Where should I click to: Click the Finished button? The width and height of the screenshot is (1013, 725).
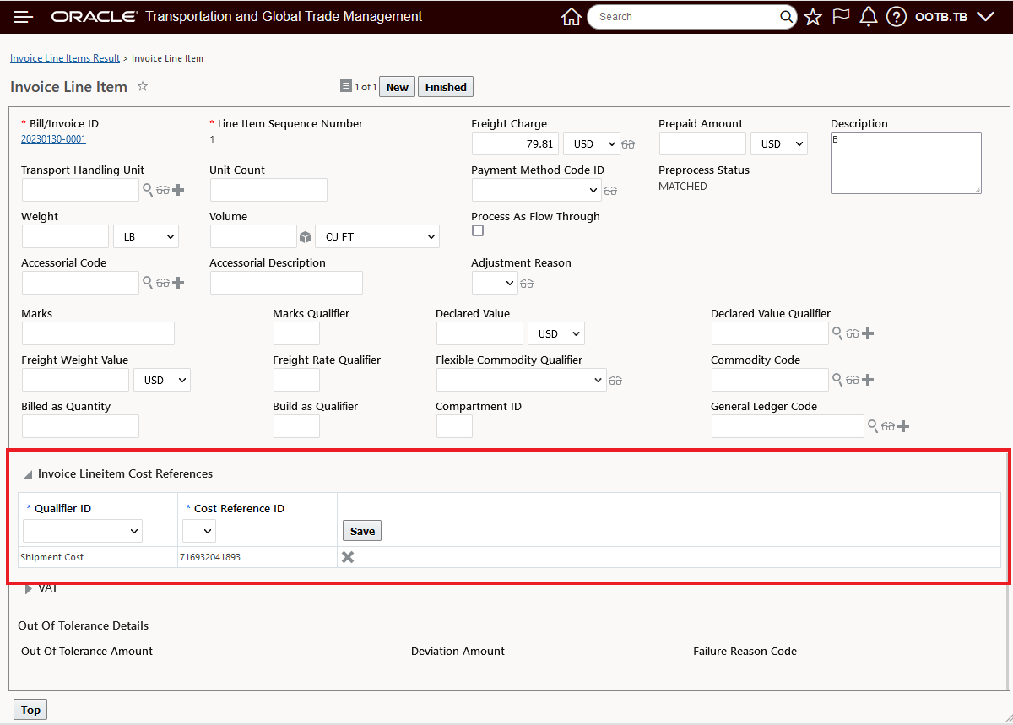[x=446, y=87]
